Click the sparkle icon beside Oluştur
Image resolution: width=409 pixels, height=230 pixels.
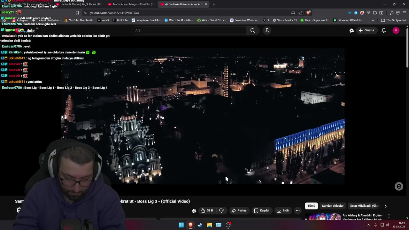351,30
